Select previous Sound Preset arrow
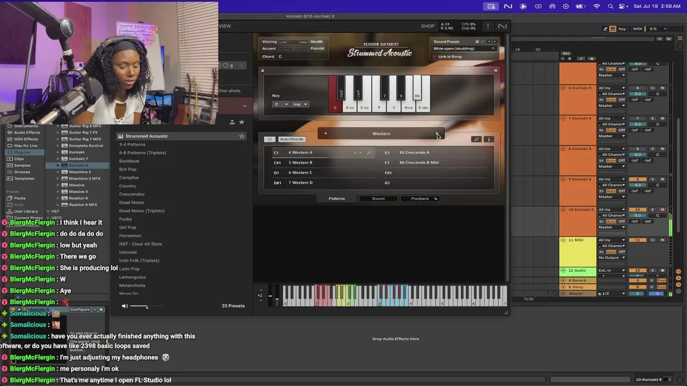This screenshot has height=386, width=687. (x=488, y=41)
